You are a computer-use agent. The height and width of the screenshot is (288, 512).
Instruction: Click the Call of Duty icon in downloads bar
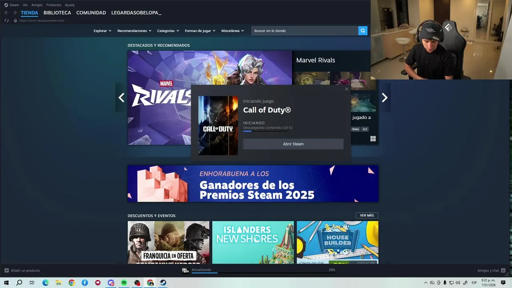tap(185, 270)
